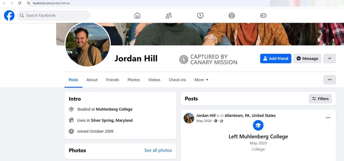344x161 pixels.
Task: Open the Video (Watch) icon
Action: click(200, 15)
